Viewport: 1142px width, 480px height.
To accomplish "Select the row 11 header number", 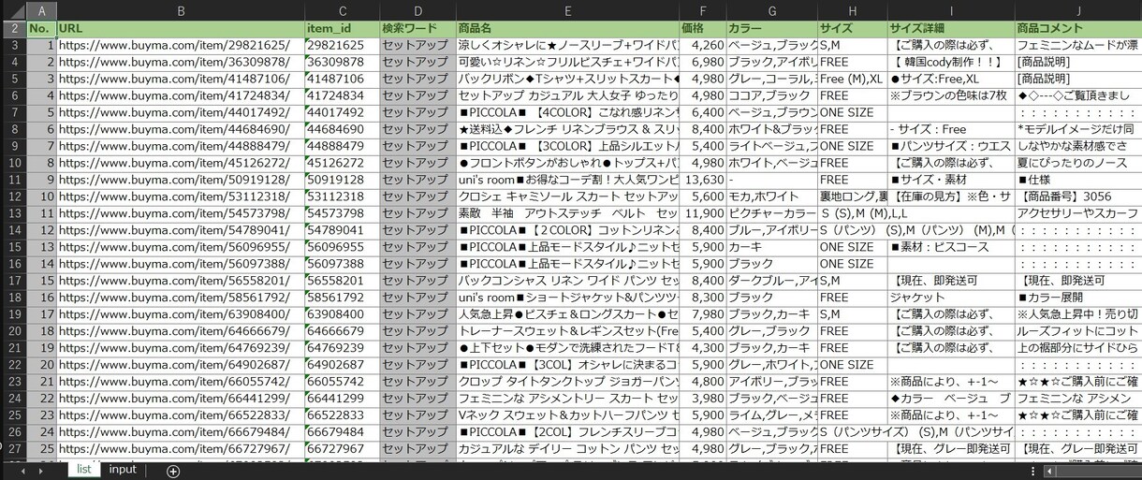I will [x=13, y=180].
